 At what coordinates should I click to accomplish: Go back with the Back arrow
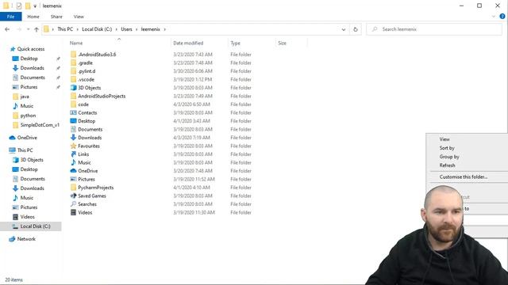(7, 29)
